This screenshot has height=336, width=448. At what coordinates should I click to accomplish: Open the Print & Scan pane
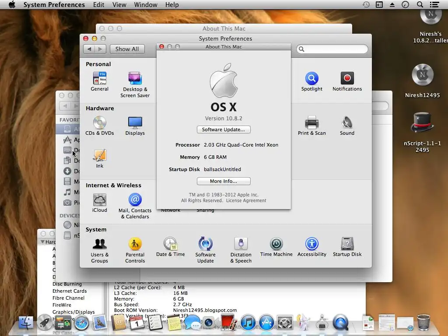pyautogui.click(x=311, y=126)
